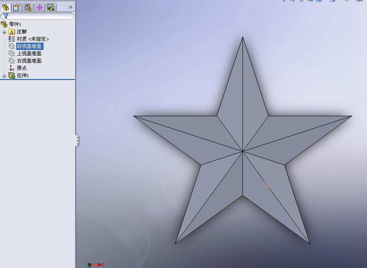Click the 材质 material icon
The width and height of the screenshot is (367, 268).
point(11,39)
